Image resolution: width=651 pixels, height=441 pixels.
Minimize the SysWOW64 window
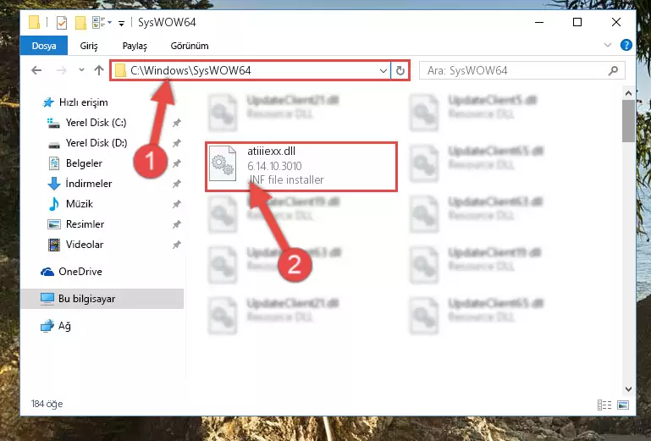point(539,22)
